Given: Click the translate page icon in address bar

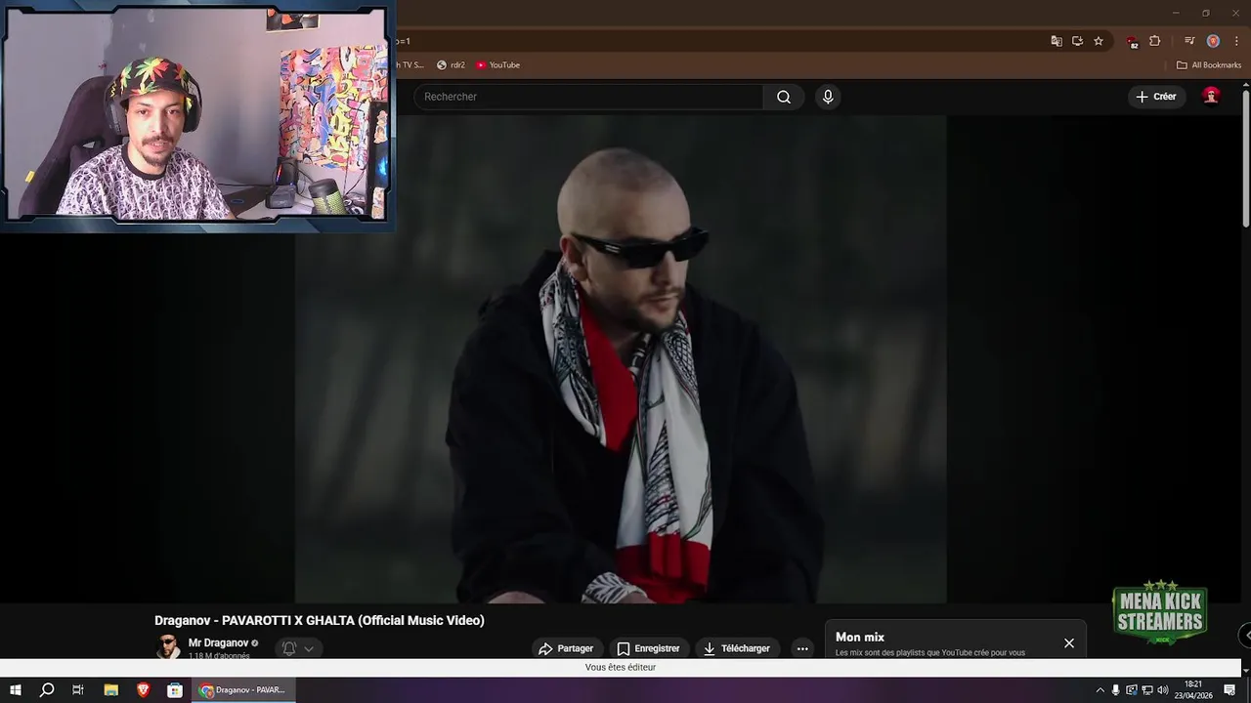Looking at the screenshot, I should pos(1057,41).
